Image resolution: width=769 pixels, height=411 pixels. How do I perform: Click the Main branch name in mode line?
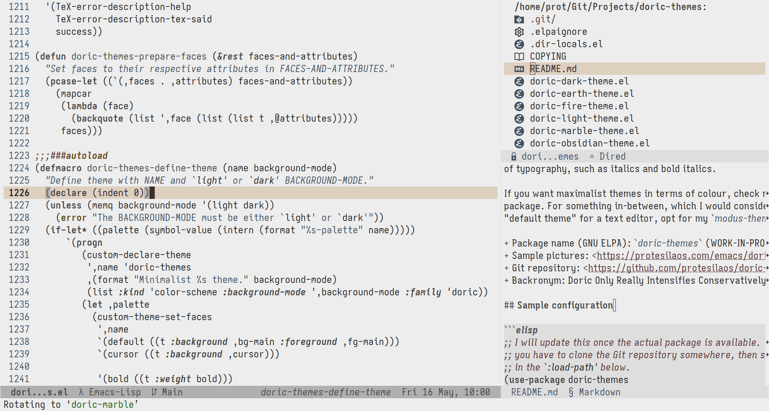[x=172, y=392]
